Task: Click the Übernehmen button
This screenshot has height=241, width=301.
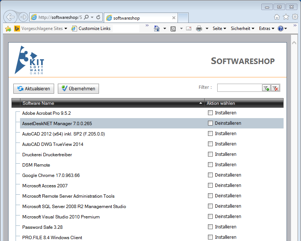Action: tap(78, 88)
